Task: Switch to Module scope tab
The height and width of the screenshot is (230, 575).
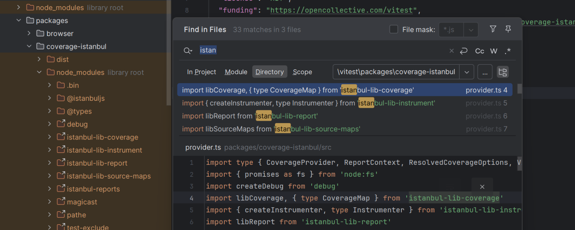Action: [236, 72]
